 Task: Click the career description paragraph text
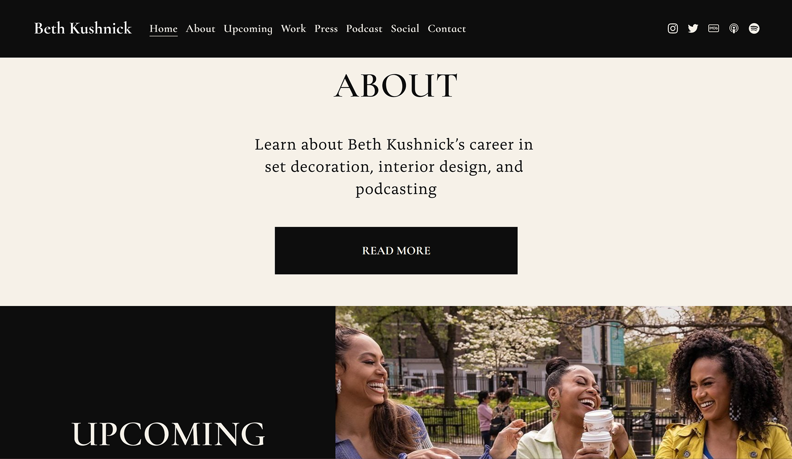[394, 167]
